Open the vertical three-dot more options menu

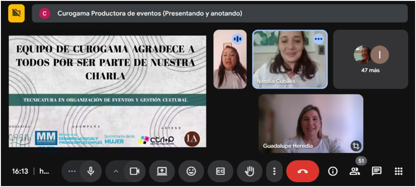274,171
